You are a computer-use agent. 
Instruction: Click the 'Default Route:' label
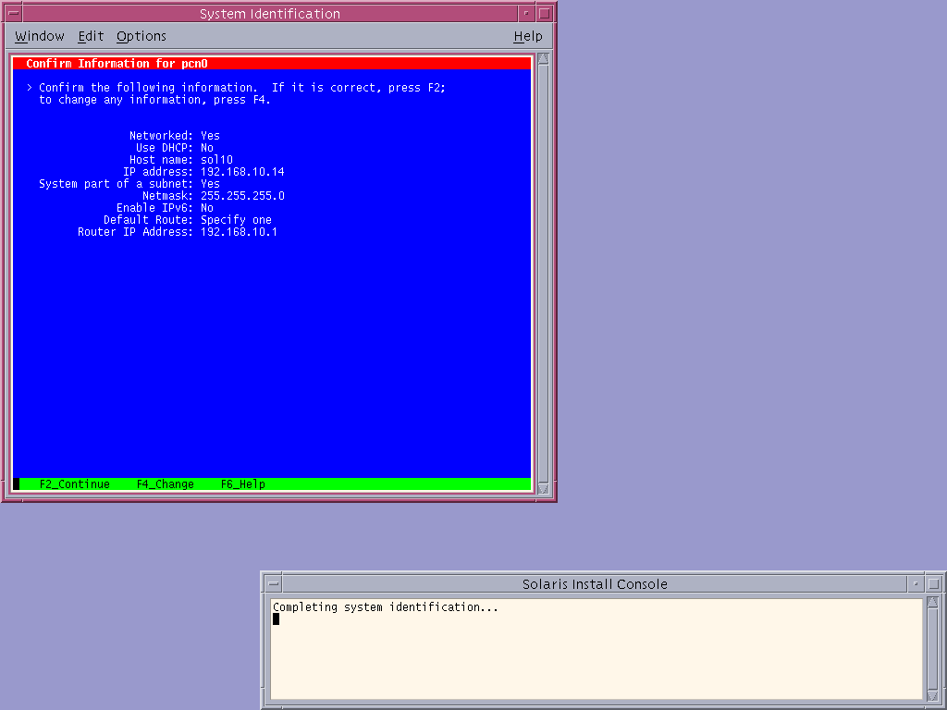149,220
